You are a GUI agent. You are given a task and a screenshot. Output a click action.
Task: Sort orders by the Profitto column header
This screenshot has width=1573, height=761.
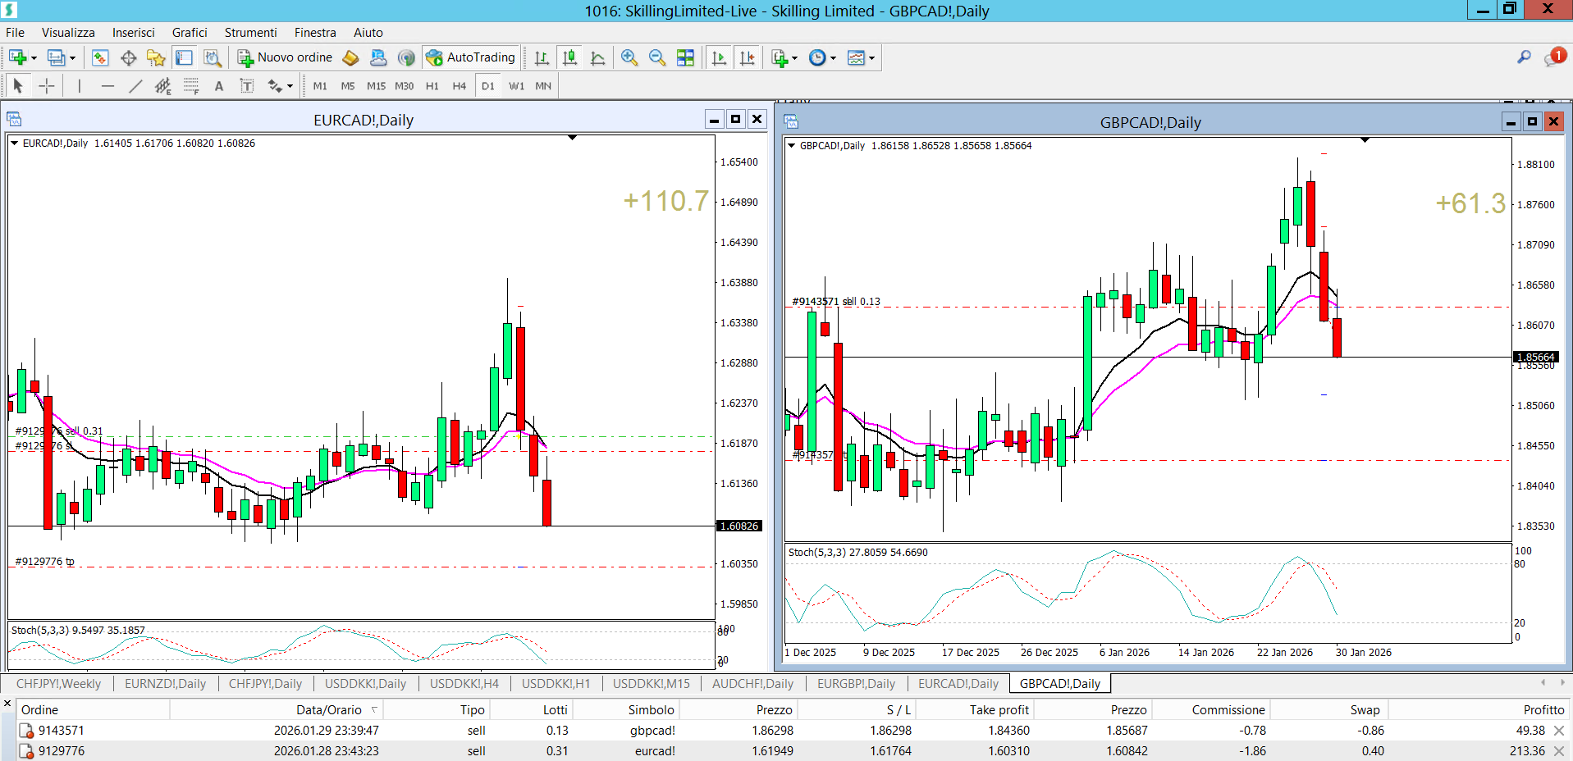1543,709
